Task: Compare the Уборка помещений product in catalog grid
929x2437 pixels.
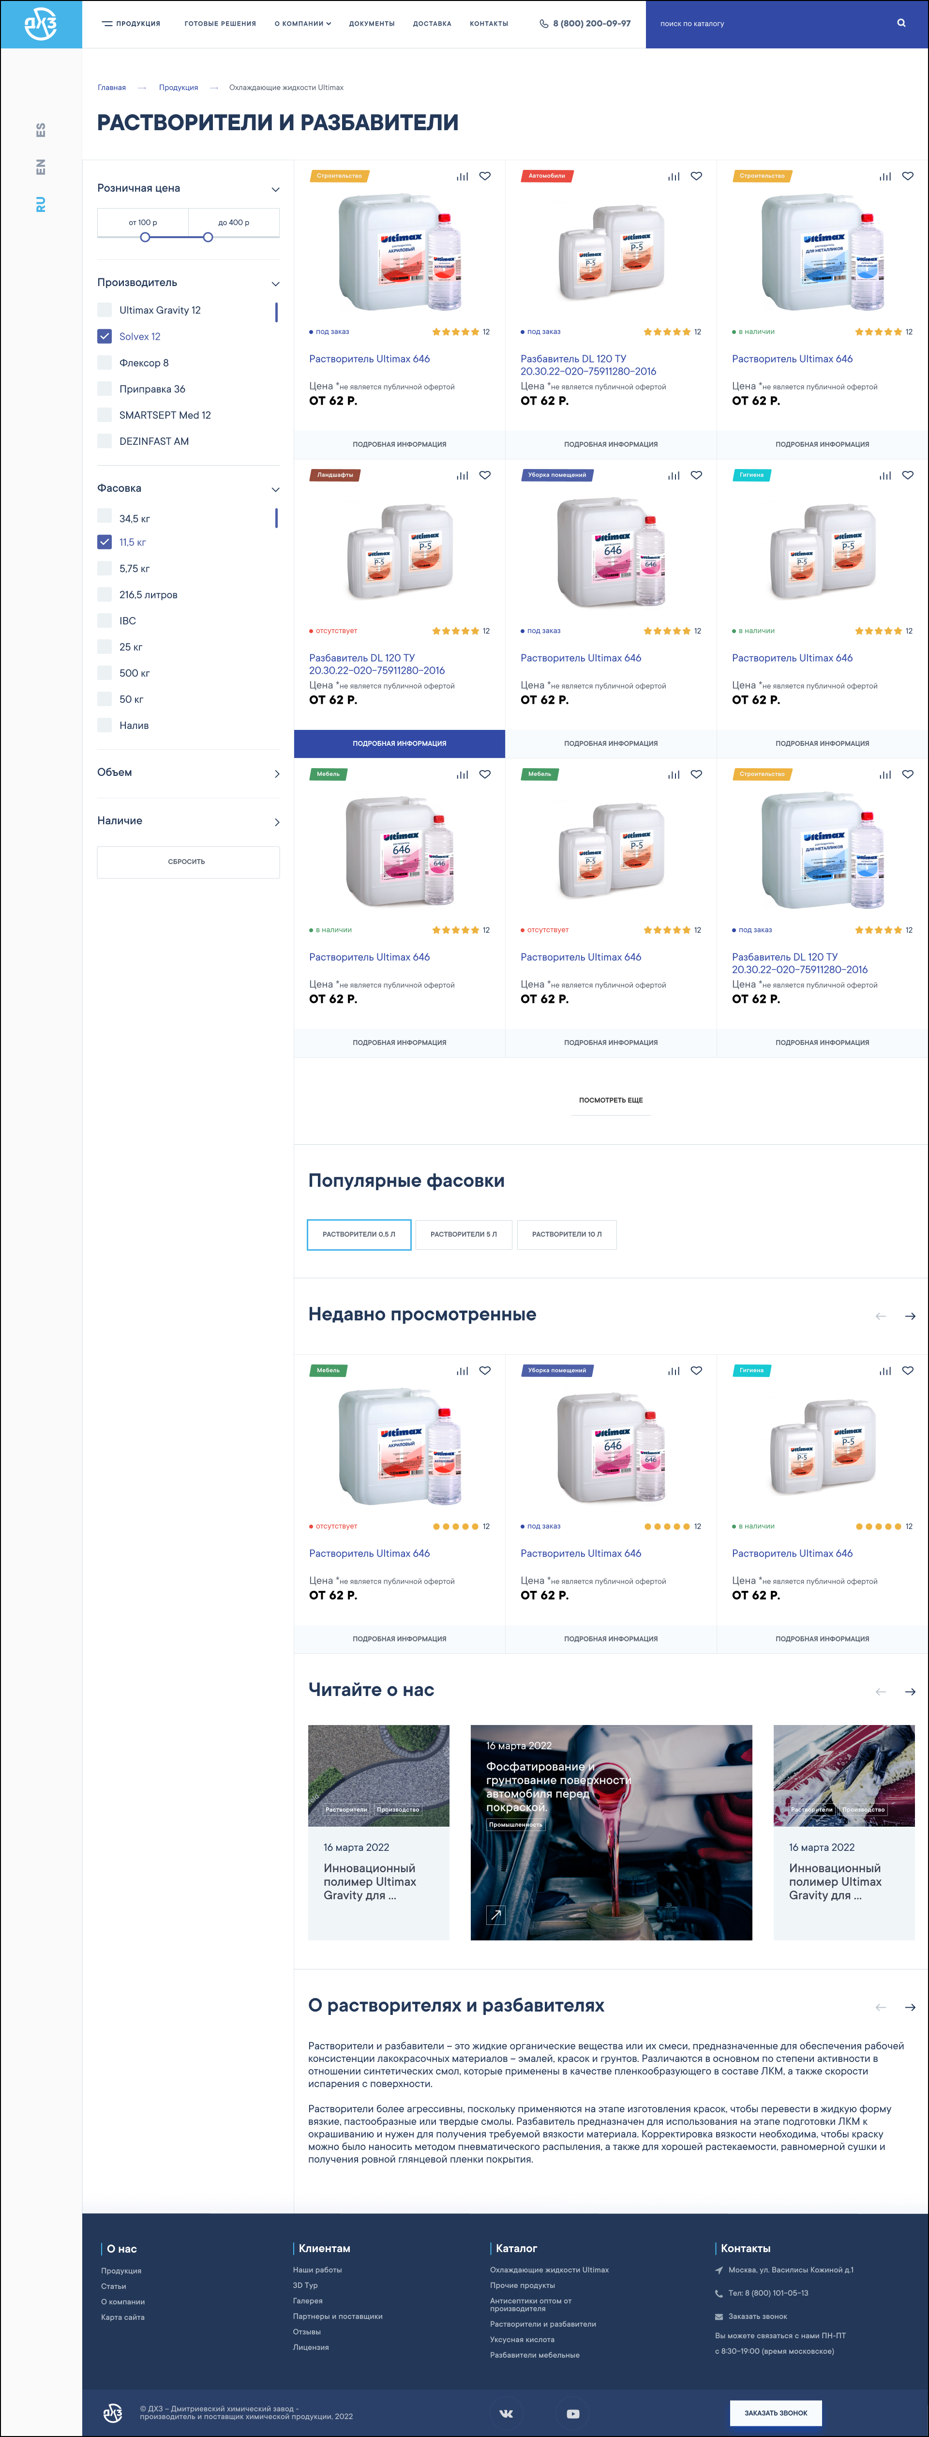Action: [674, 475]
